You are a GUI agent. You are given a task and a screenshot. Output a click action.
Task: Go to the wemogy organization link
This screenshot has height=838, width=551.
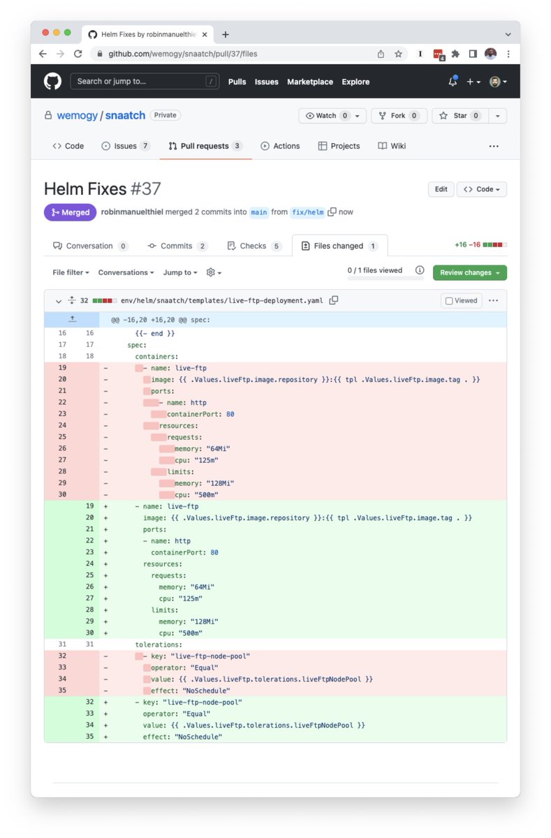(x=77, y=115)
